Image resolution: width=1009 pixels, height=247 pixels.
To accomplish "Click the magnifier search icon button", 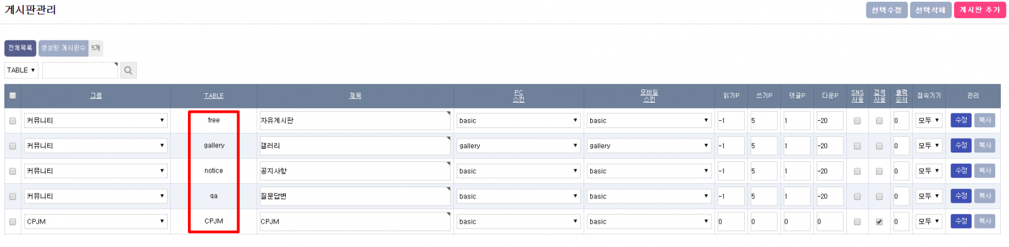I will coord(128,71).
